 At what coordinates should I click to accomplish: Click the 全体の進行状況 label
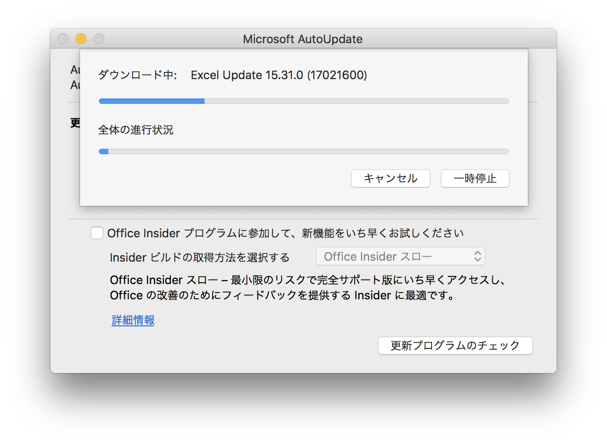(x=136, y=130)
